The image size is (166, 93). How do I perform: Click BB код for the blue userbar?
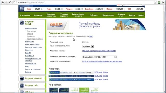tap(105, 80)
